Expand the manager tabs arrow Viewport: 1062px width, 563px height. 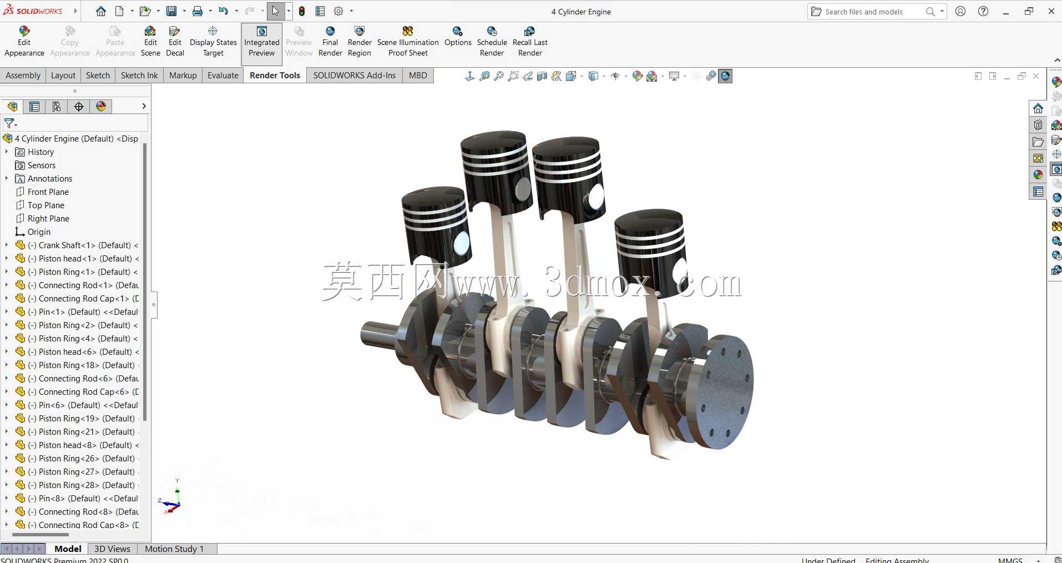[144, 106]
